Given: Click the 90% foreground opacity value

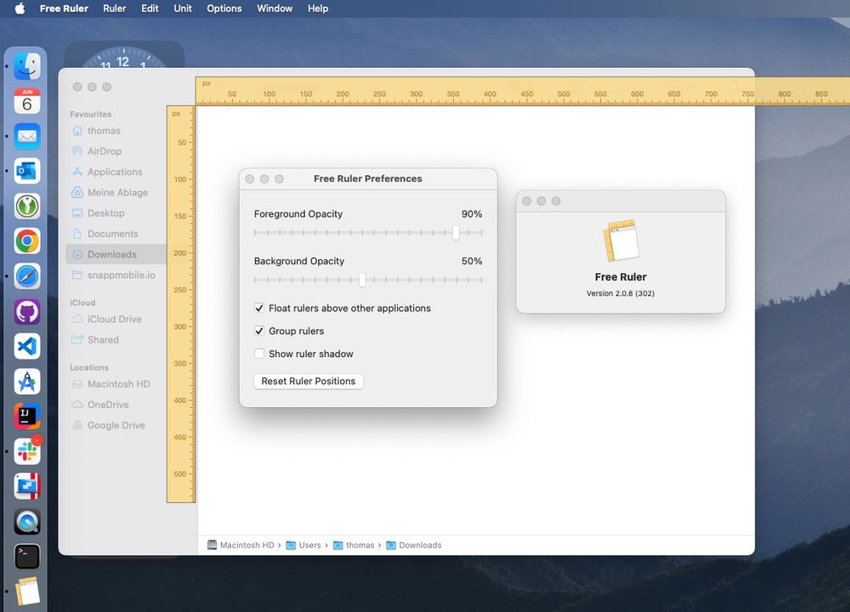Looking at the screenshot, I should tap(472, 213).
